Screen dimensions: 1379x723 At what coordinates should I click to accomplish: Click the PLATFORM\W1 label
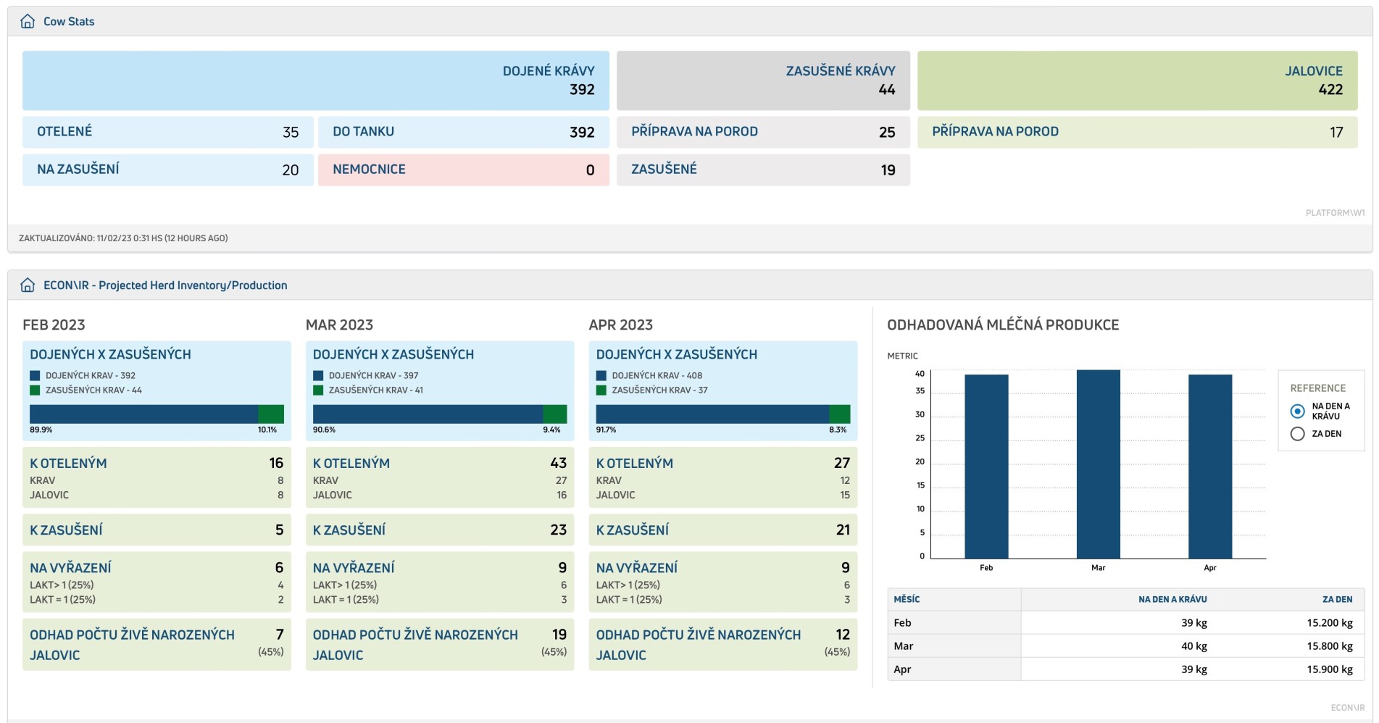(1335, 213)
